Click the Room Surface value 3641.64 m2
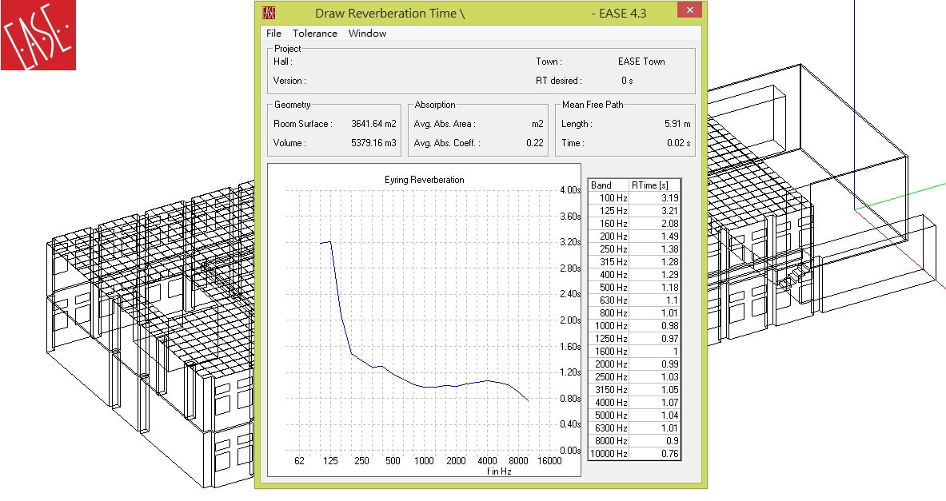 [373, 124]
